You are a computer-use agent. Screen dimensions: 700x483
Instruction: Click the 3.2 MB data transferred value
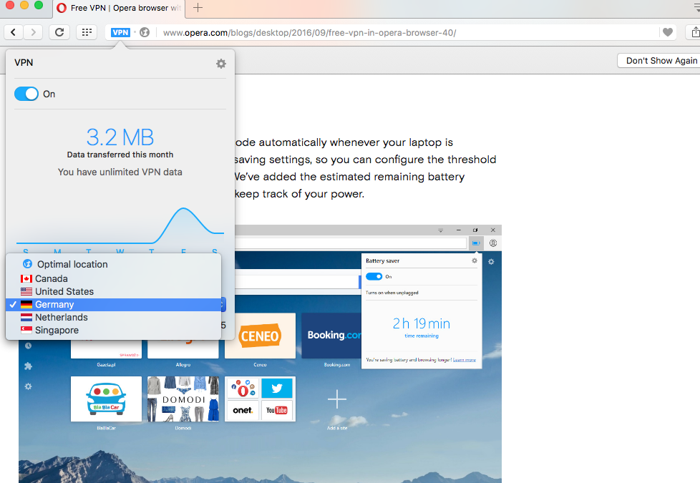(120, 137)
